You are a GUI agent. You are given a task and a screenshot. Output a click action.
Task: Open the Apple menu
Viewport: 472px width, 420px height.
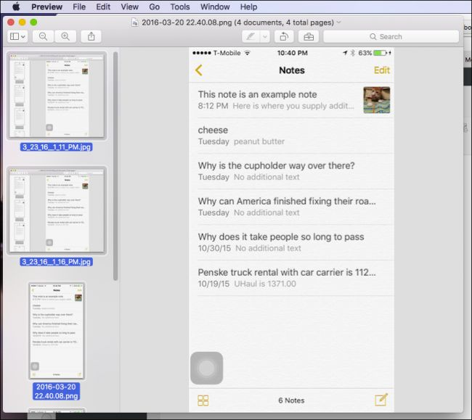click(x=16, y=7)
